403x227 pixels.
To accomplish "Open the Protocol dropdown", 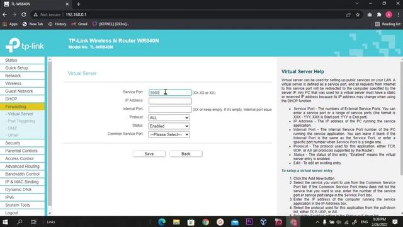I will tap(169, 118).
